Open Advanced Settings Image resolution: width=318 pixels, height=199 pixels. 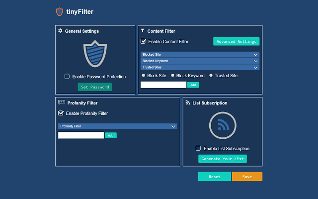[x=237, y=41]
